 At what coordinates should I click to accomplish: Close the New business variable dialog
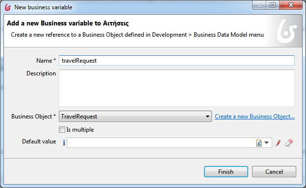coord(291,5)
